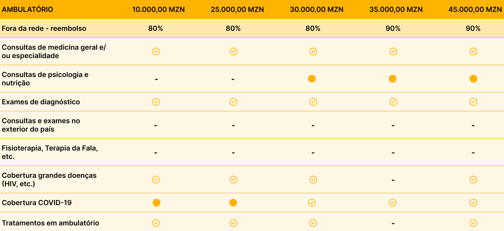Click general consultations checkmark in 35.000,00 MZN column

pyautogui.click(x=393, y=51)
